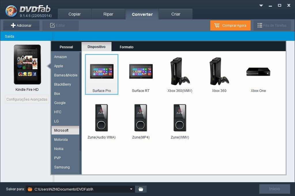The image size is (295, 196).
Task: Click the Saída header label
Action: [10, 36]
